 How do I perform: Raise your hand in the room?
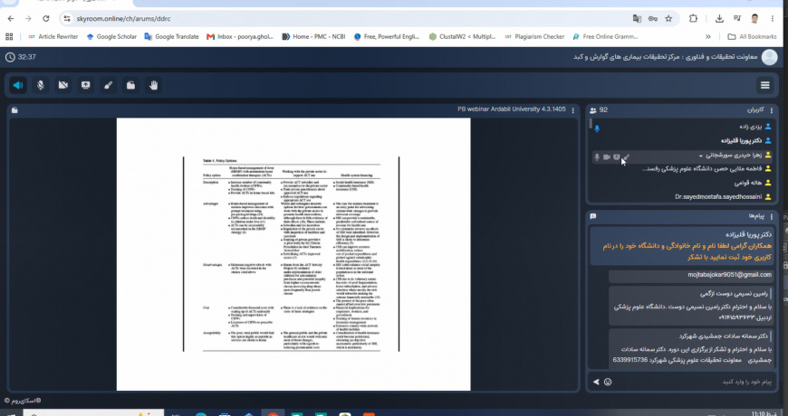pyautogui.click(x=153, y=85)
